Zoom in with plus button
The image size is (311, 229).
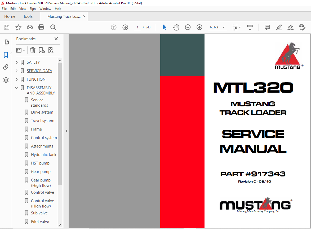click(x=199, y=27)
